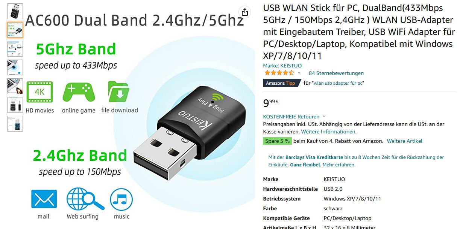Expand the KOSTENFREIE Retouren chevron

click(x=324, y=117)
